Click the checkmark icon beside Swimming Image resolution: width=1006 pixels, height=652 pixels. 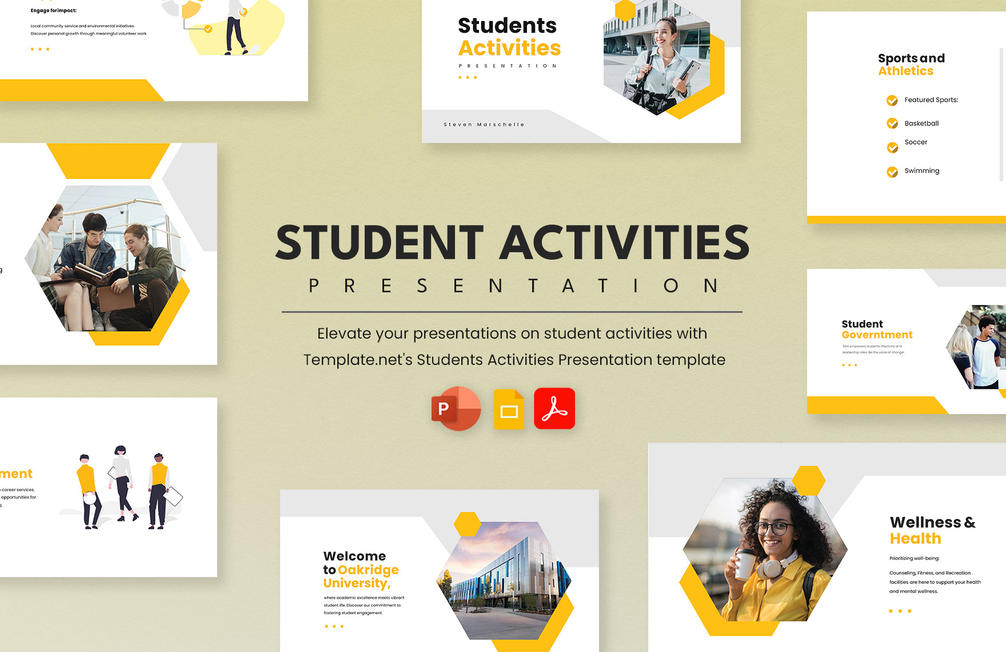pos(892,171)
